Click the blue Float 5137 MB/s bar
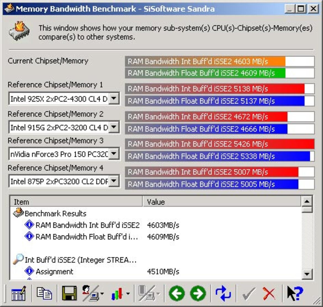 (215, 101)
